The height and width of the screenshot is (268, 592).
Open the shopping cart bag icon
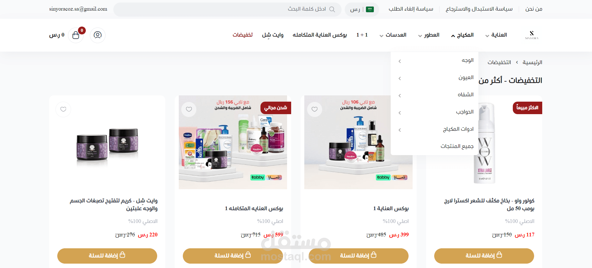click(76, 35)
